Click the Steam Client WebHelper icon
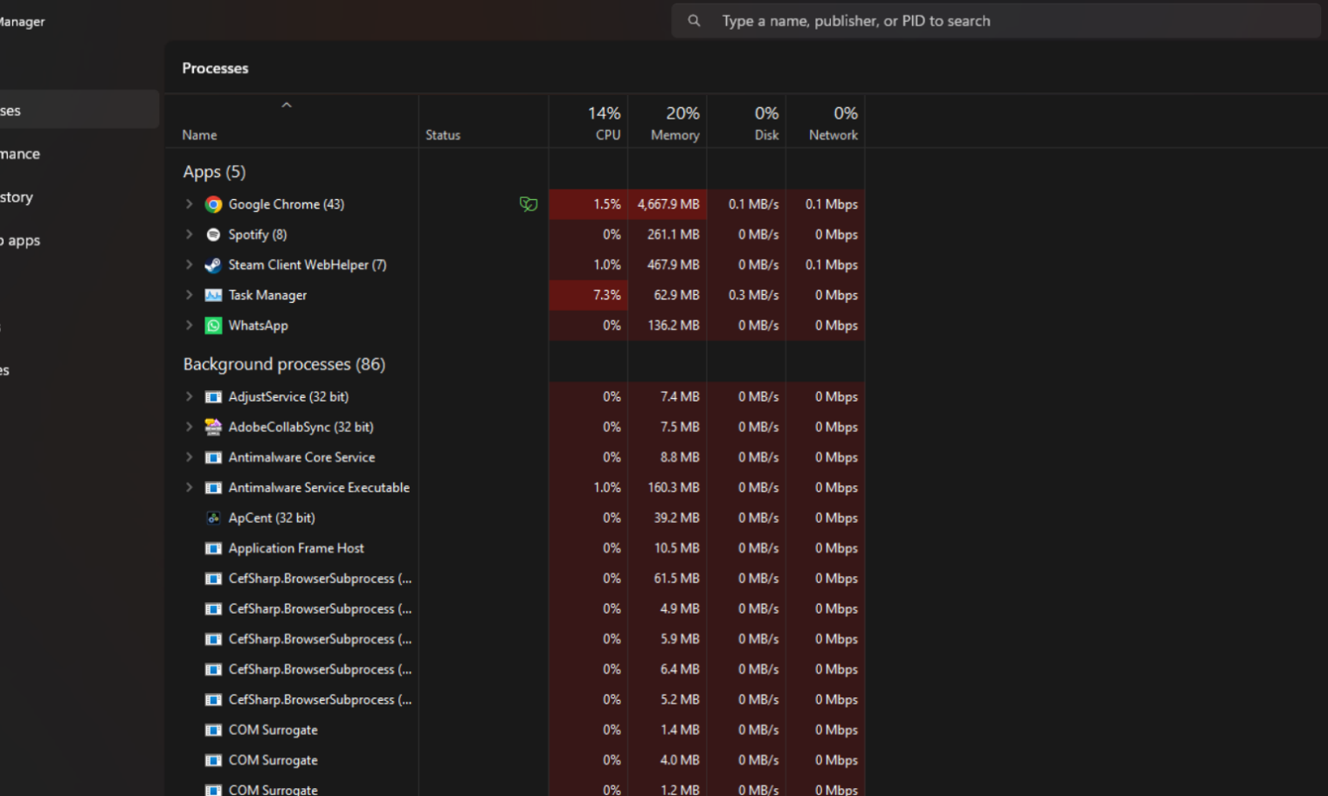The height and width of the screenshot is (796, 1328). pyautogui.click(x=213, y=264)
